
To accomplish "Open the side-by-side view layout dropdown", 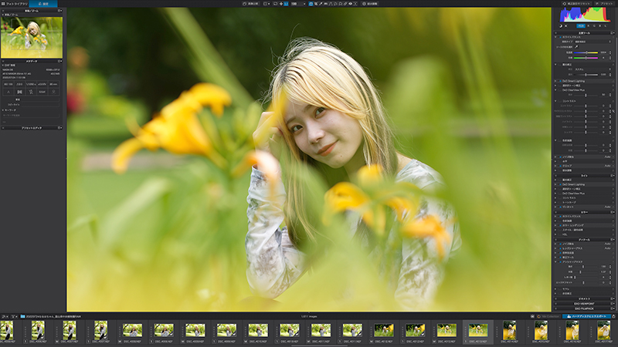I will pyautogui.click(x=267, y=4).
